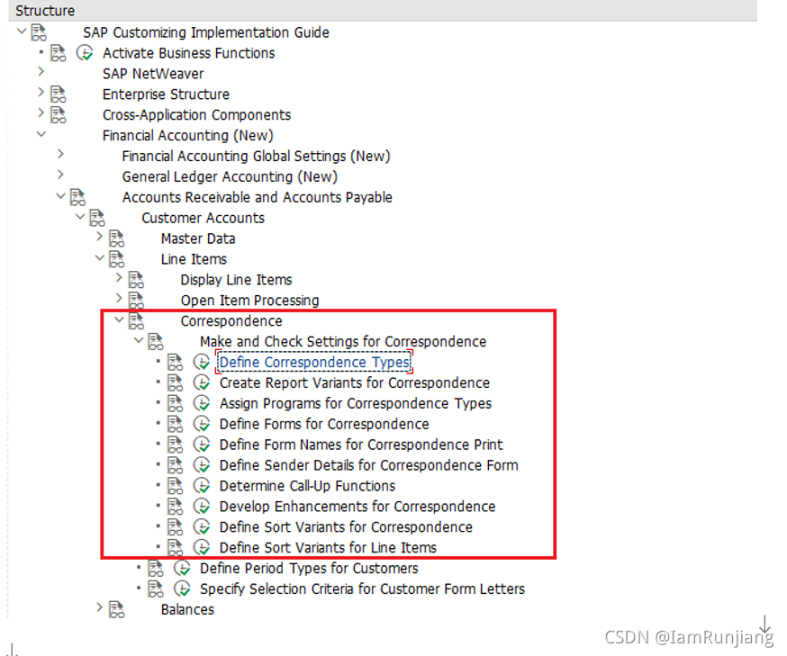Click the Structure column header

pos(383,11)
